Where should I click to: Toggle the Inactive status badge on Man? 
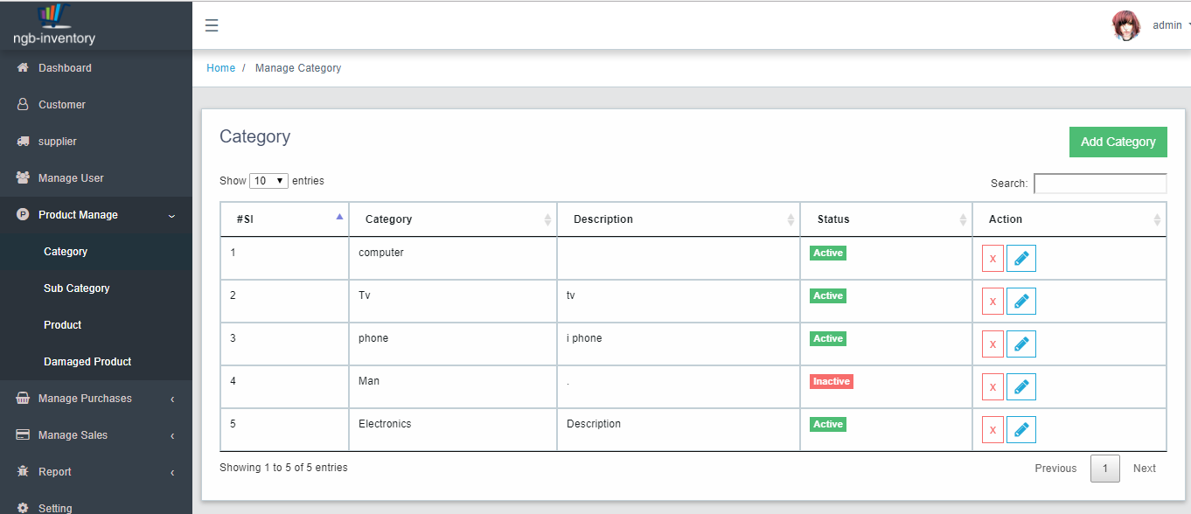pyautogui.click(x=831, y=381)
